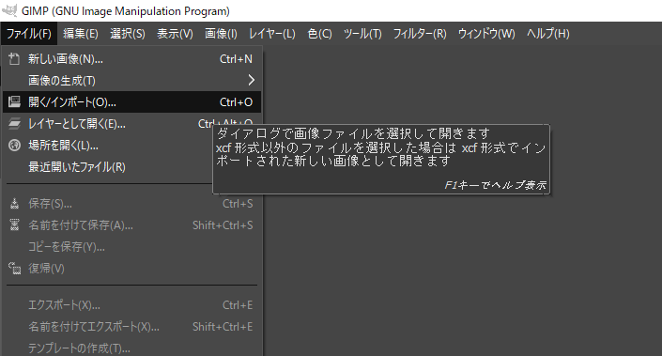Click 名前を付けて保存(A)... menu entry
Screen dimensions: 662x356
131,225
